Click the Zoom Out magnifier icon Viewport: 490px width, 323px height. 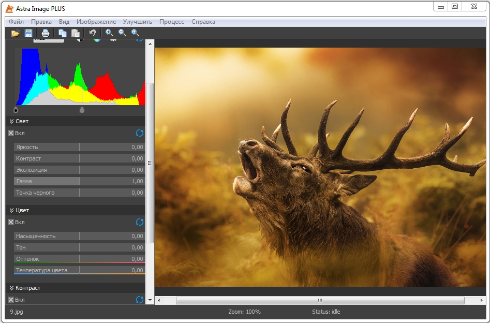point(122,33)
